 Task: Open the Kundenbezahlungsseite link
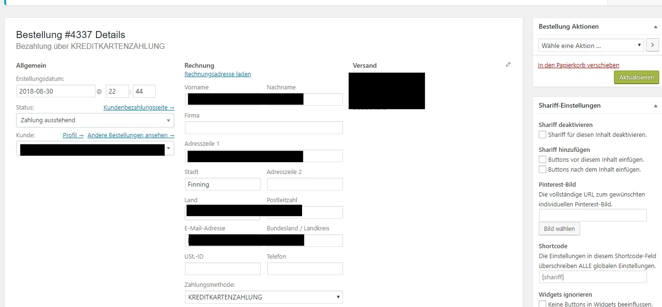[x=139, y=108]
